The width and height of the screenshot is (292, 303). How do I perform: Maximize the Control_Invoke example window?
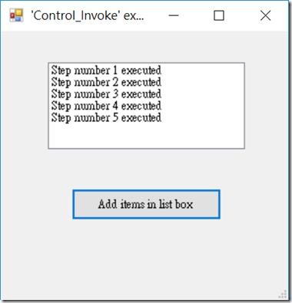click(219, 15)
